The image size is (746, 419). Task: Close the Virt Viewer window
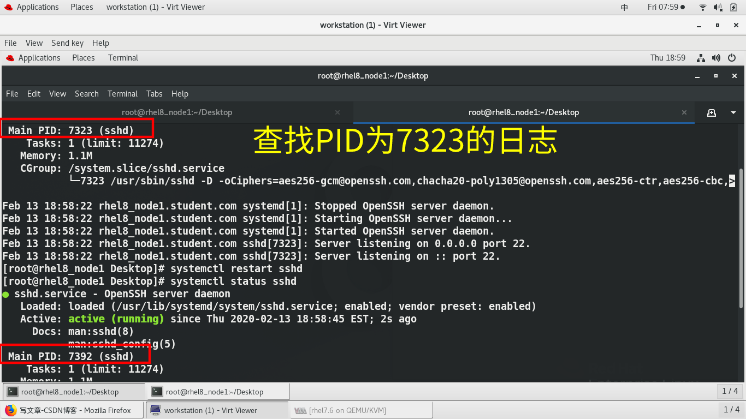click(x=736, y=25)
